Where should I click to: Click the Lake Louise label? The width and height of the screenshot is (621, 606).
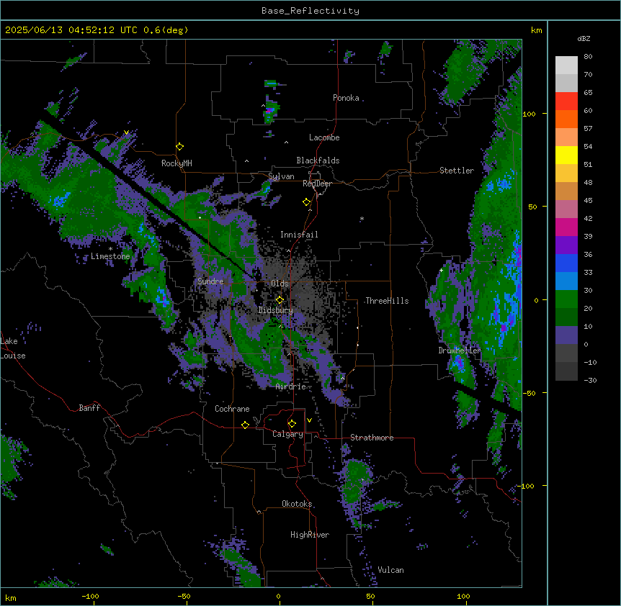13,348
